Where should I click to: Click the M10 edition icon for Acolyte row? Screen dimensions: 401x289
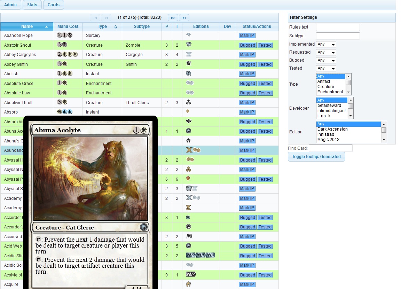point(191,275)
